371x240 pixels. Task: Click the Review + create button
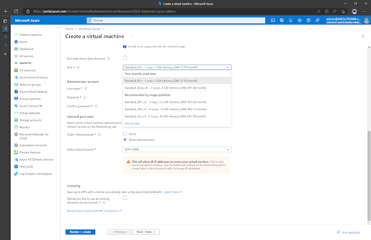[x=80, y=232]
